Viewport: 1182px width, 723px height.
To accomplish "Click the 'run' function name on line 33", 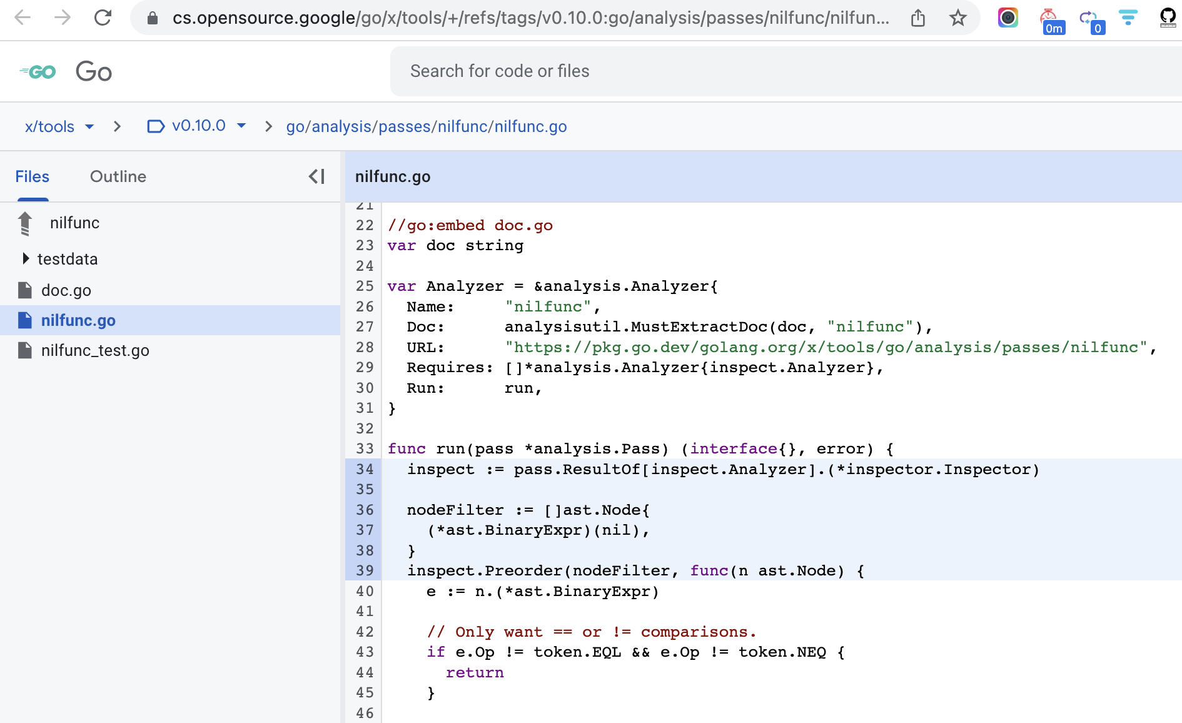I will tap(450, 448).
